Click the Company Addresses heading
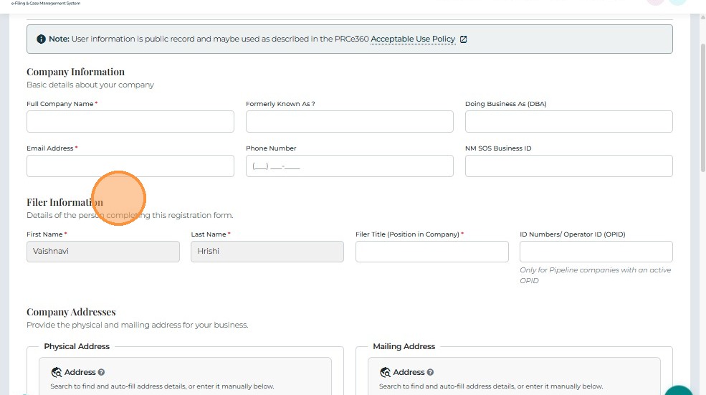The image size is (706, 395). pos(71,312)
